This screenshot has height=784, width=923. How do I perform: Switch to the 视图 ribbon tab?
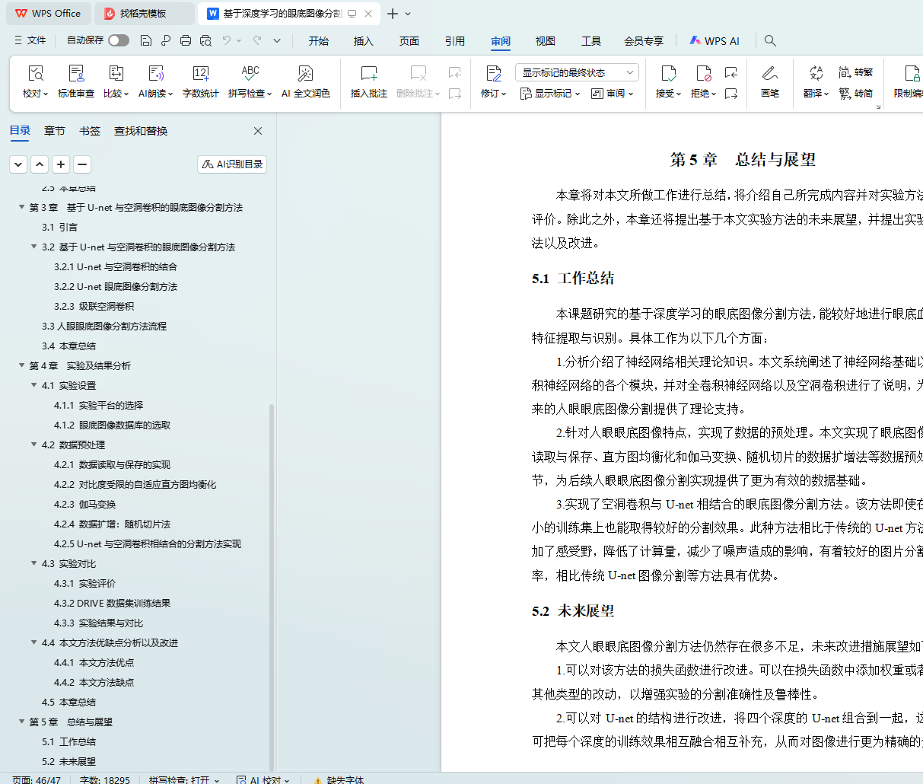point(545,41)
